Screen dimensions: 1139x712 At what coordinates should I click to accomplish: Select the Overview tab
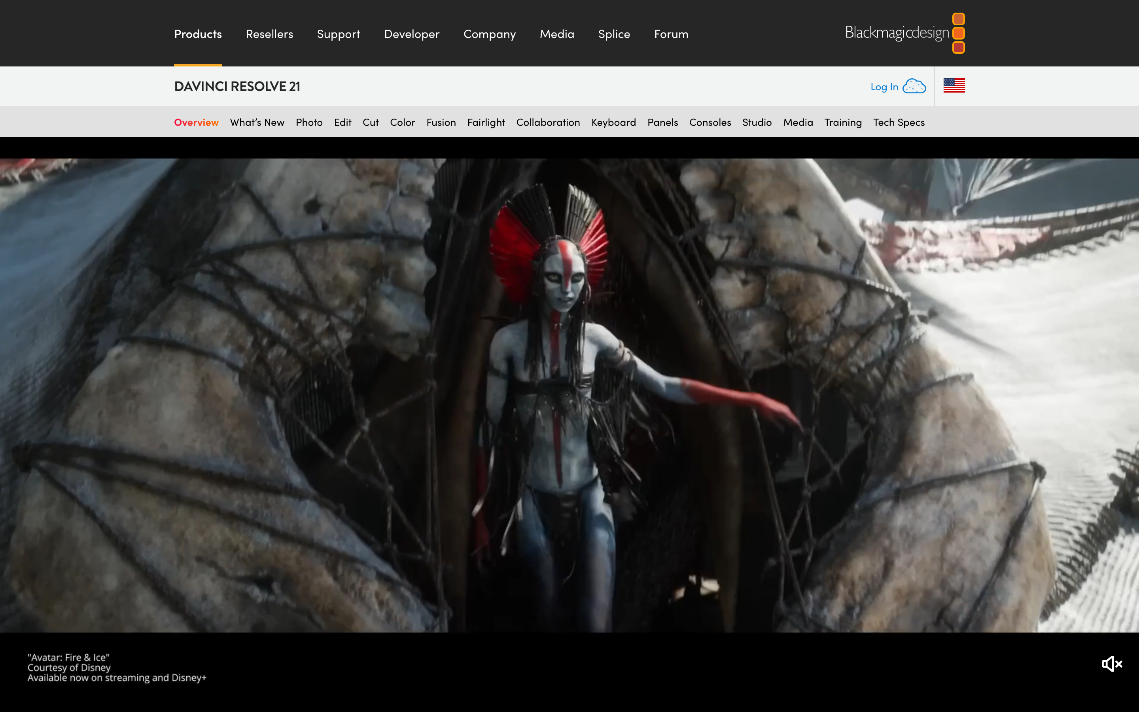196,122
